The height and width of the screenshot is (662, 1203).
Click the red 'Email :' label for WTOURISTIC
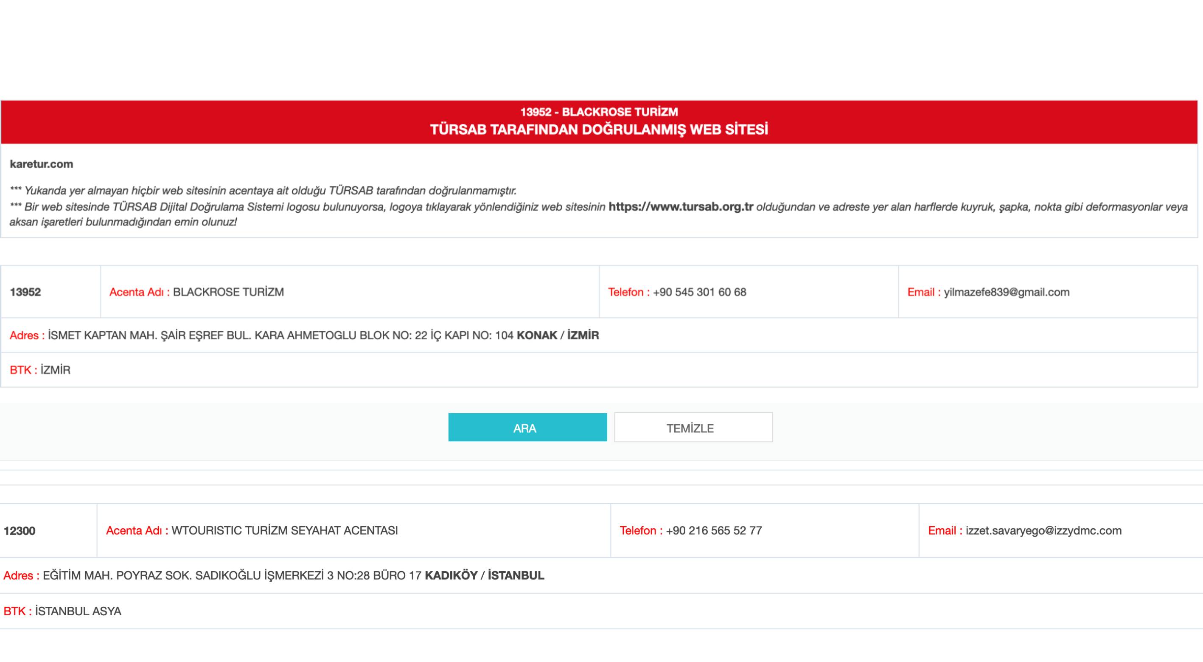(x=945, y=531)
